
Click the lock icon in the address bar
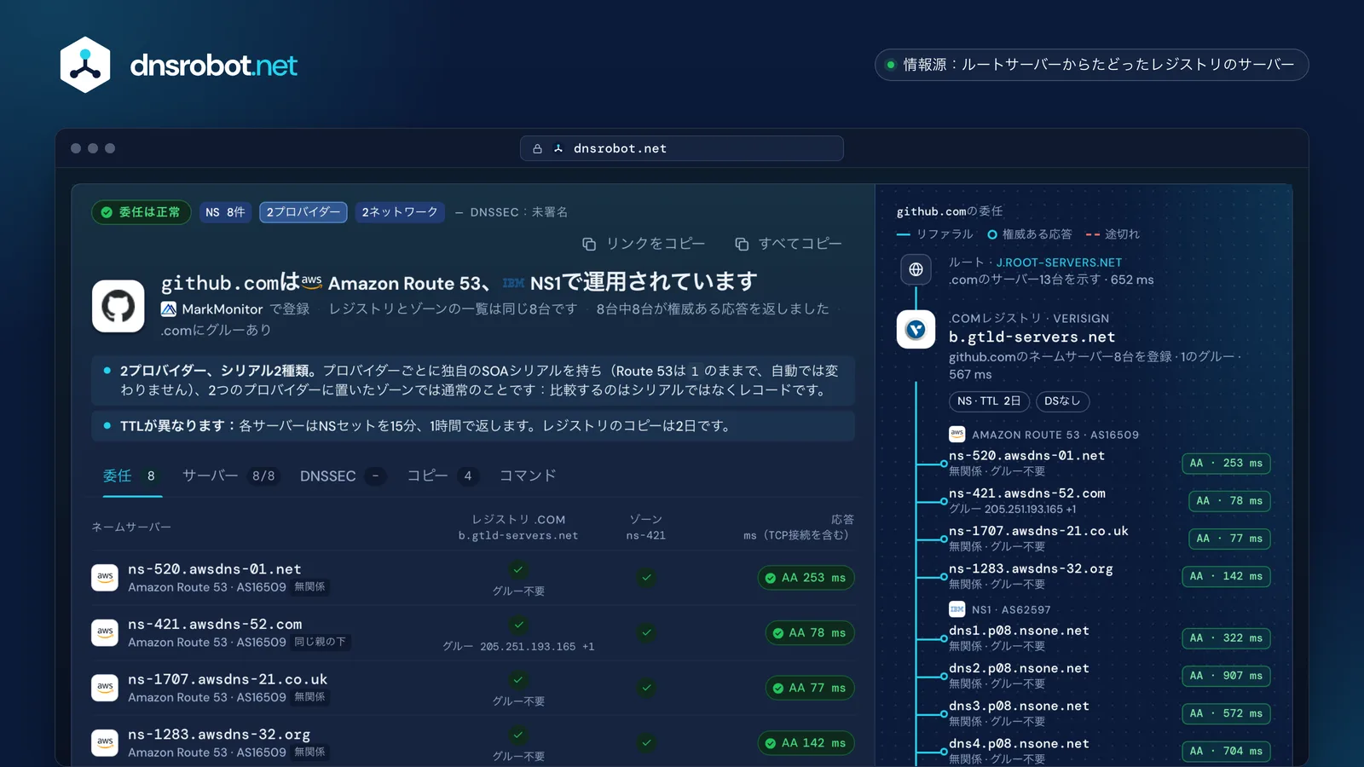tap(537, 148)
